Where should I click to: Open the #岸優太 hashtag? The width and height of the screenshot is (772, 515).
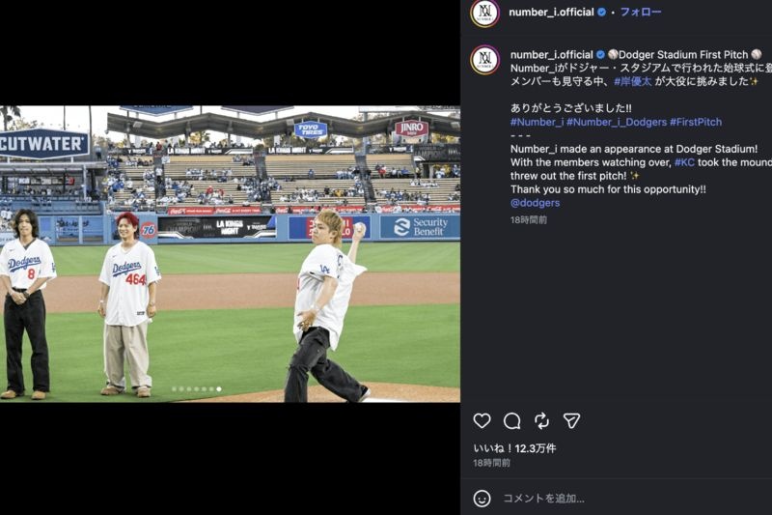click(x=633, y=81)
